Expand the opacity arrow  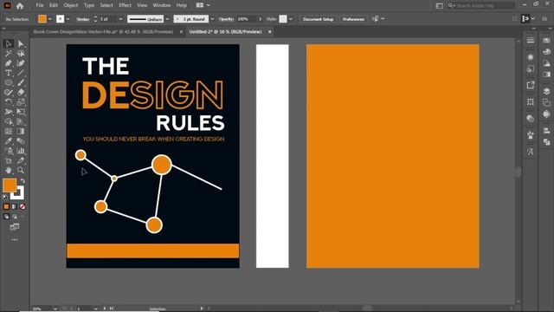261,19
